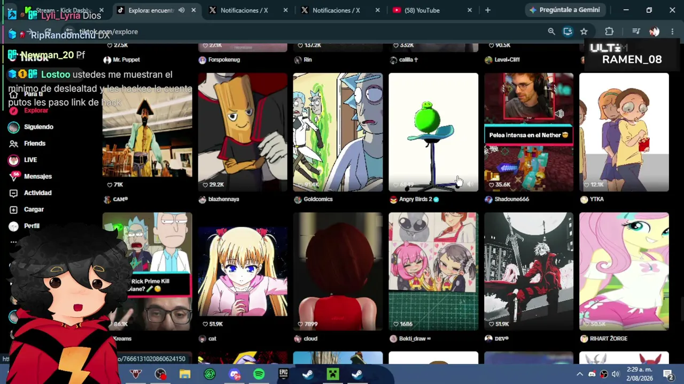Click the Pregúntale a Gemini button
This screenshot has height=384, width=684.
click(x=565, y=10)
